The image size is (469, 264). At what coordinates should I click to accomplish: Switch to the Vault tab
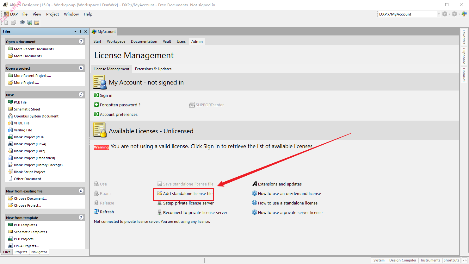(167, 41)
